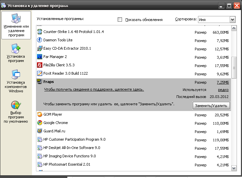Select 'HP Photosmart Essential 2.01' entry
The image size is (242, 178).
pyautogui.click(x=67, y=164)
